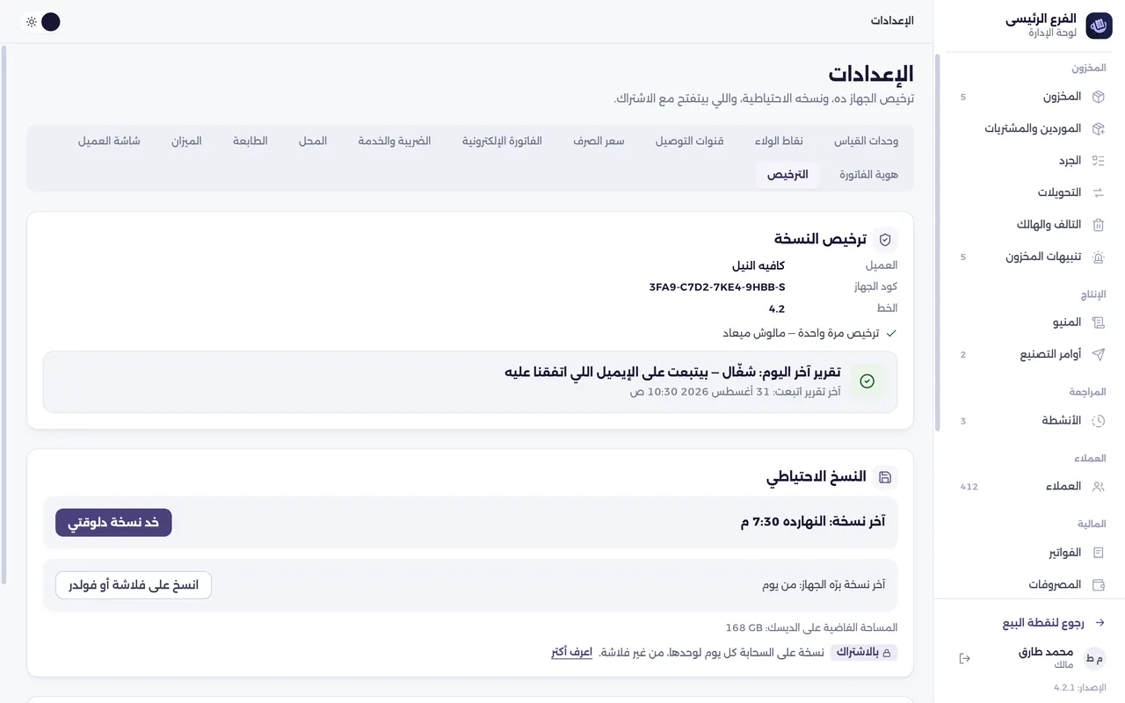This screenshot has width=1125, height=703.
Task: Click the logout icon beside محمد طارق
Action: click(964, 658)
